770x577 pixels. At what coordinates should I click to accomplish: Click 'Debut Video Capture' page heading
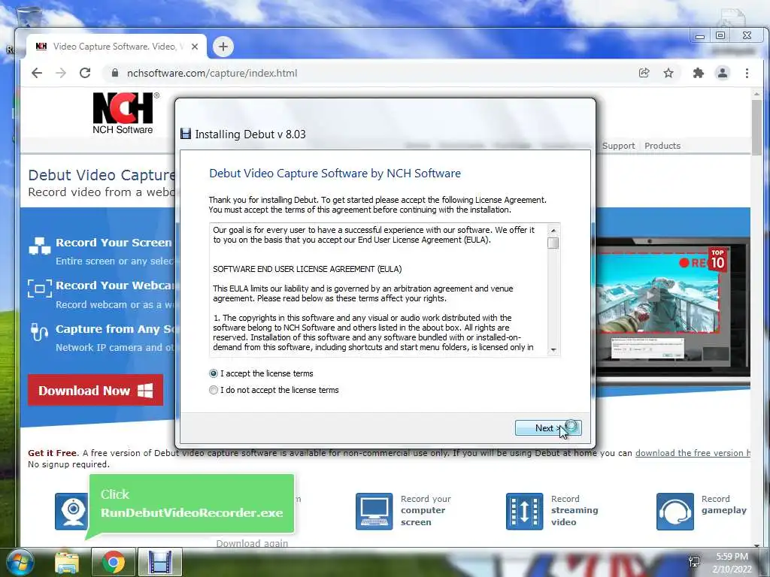click(x=102, y=175)
